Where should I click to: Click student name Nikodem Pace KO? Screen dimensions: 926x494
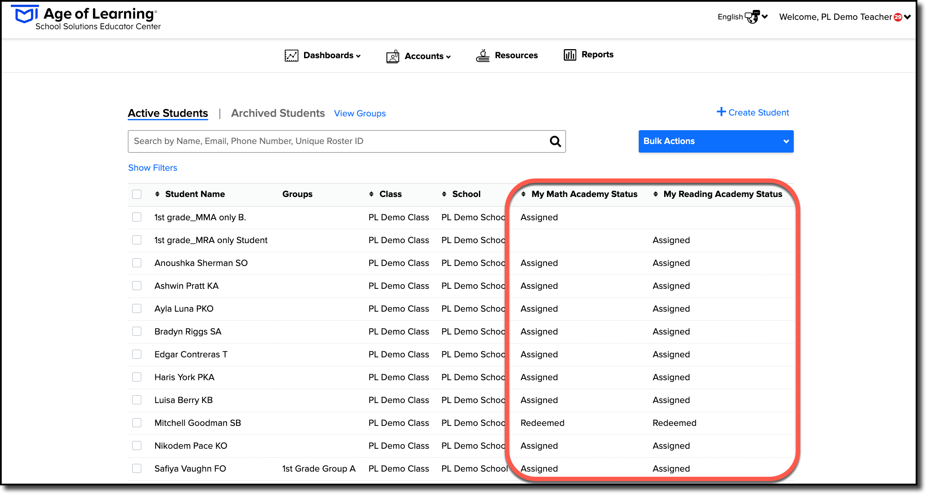point(191,446)
